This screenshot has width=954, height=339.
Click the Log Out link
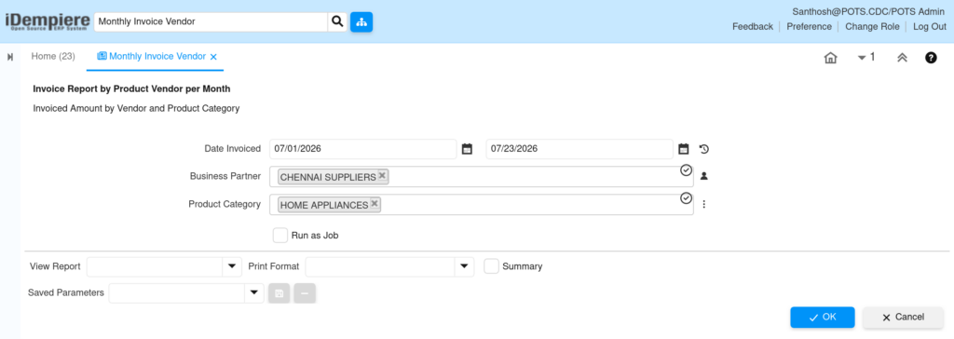click(930, 27)
